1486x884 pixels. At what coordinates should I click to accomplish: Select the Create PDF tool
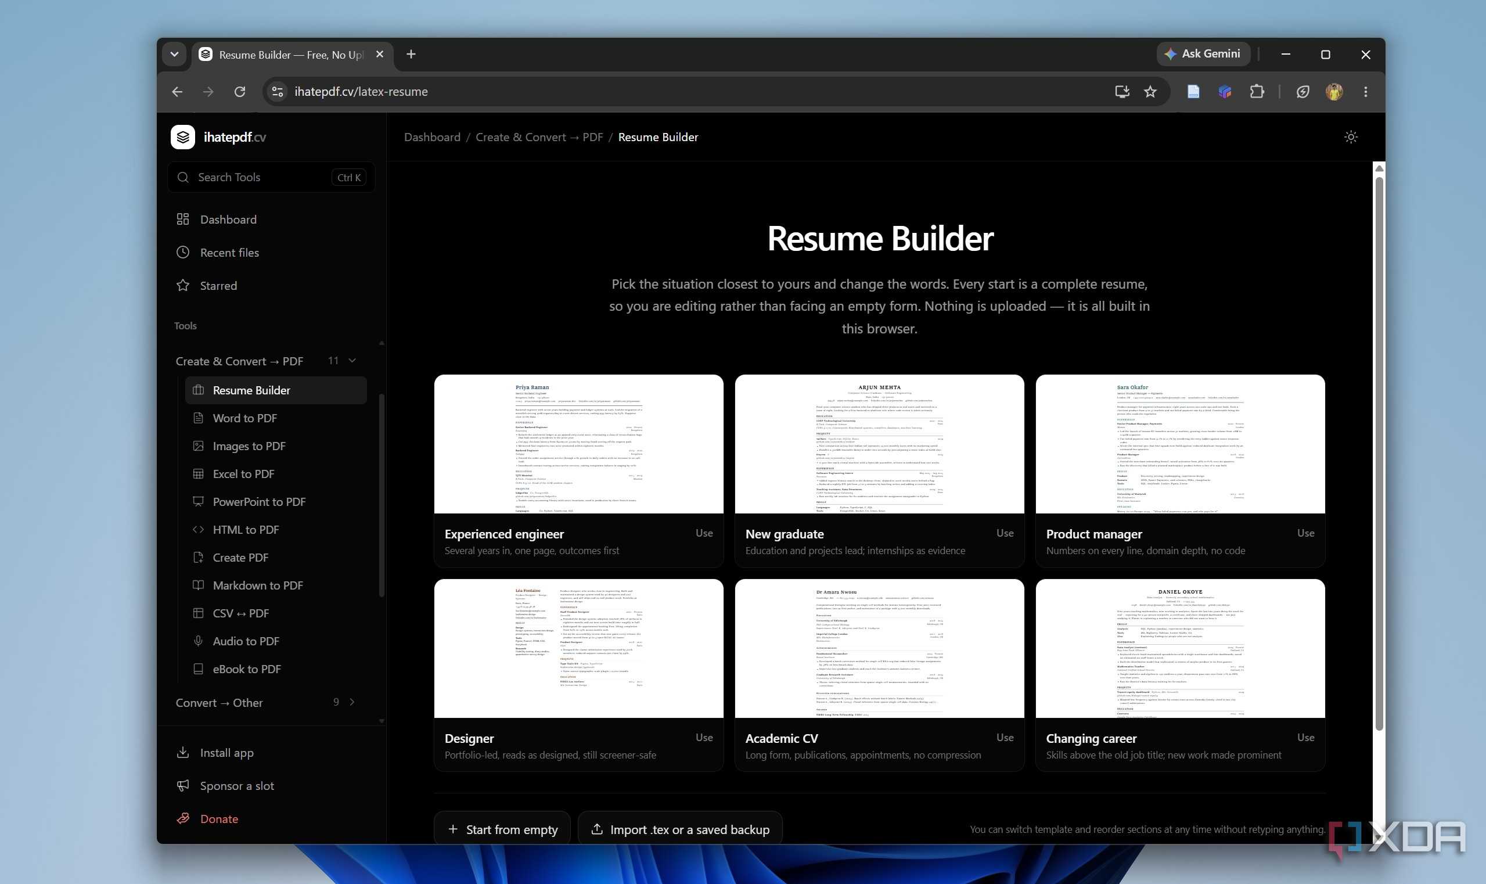(x=276, y=558)
